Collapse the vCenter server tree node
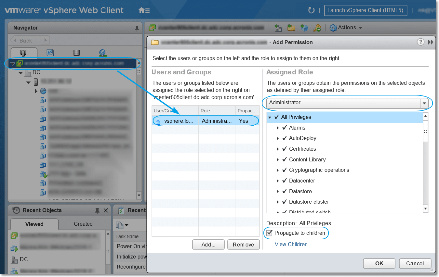Viewport: 439px width, 277px height. (13, 64)
